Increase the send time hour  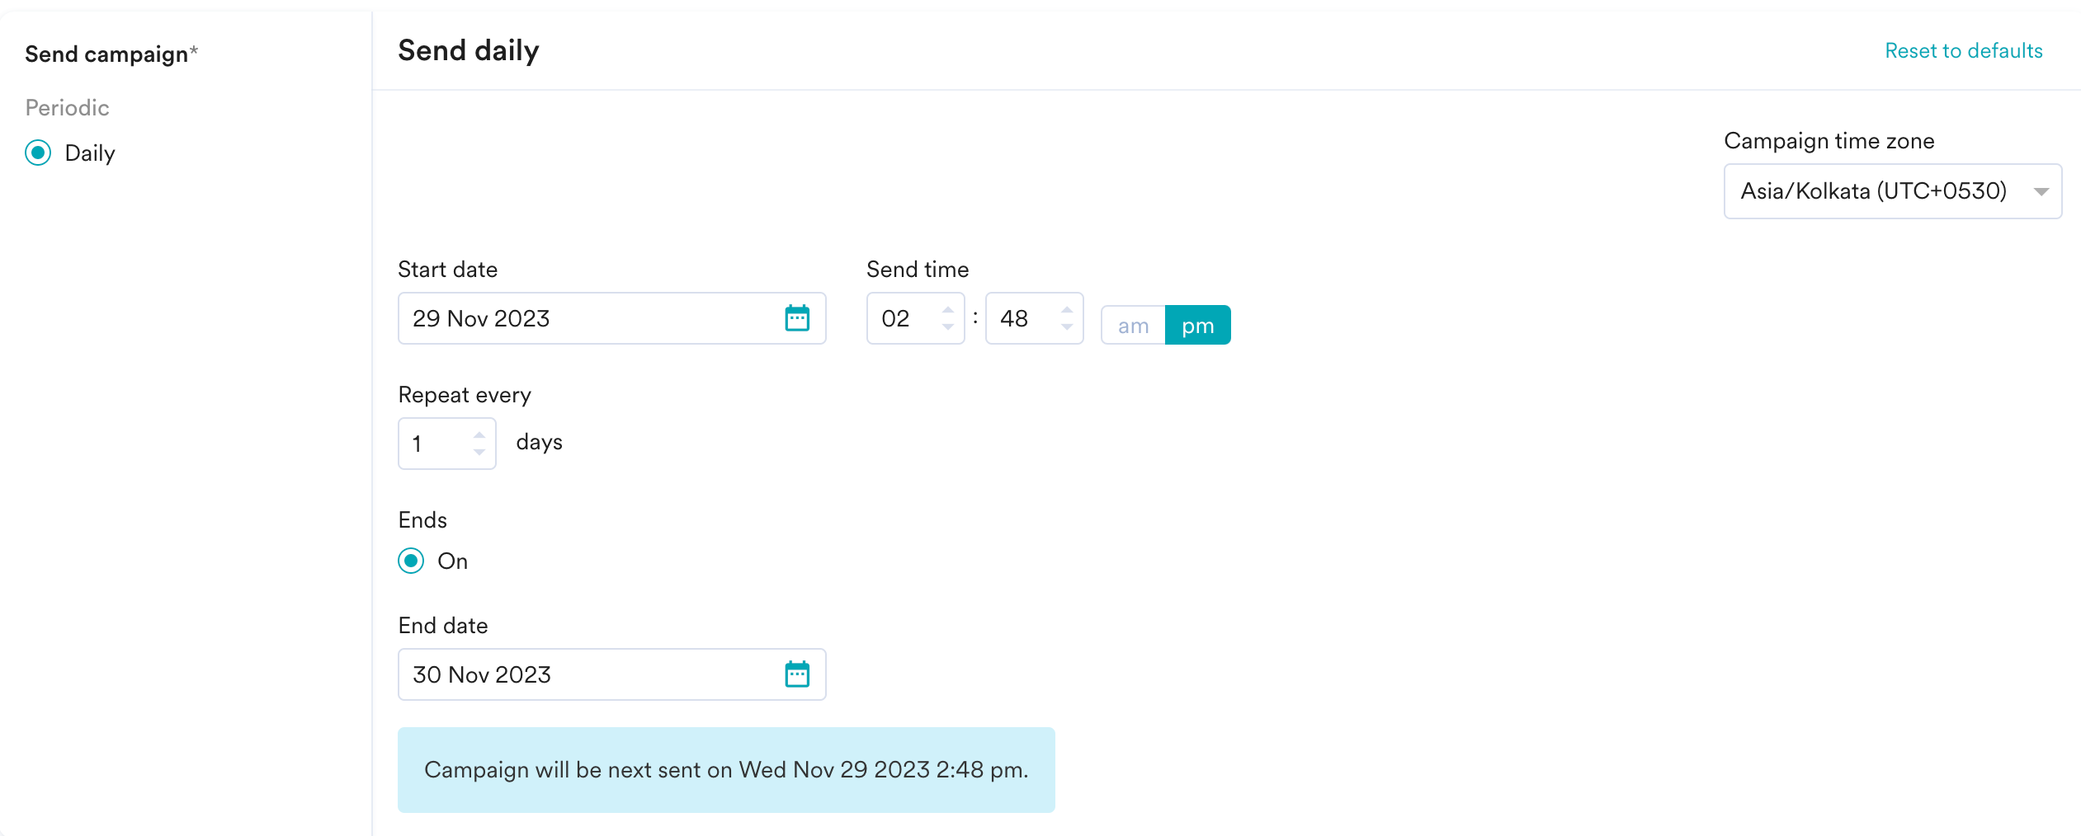tap(948, 310)
